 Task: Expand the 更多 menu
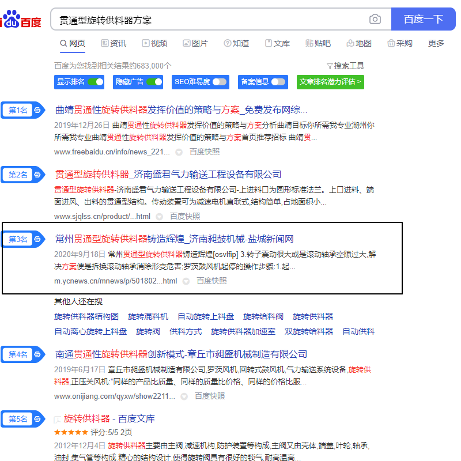coord(436,44)
